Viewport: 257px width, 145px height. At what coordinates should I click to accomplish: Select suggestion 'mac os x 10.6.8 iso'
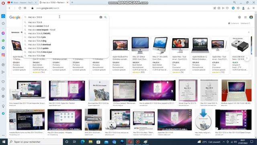[66, 56]
